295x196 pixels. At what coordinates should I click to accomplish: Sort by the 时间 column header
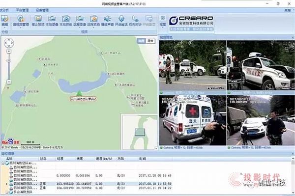pos(143,159)
